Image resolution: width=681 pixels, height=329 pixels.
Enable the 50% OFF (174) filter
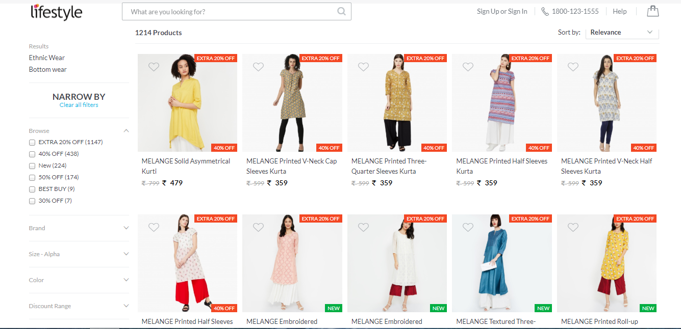[32, 178]
